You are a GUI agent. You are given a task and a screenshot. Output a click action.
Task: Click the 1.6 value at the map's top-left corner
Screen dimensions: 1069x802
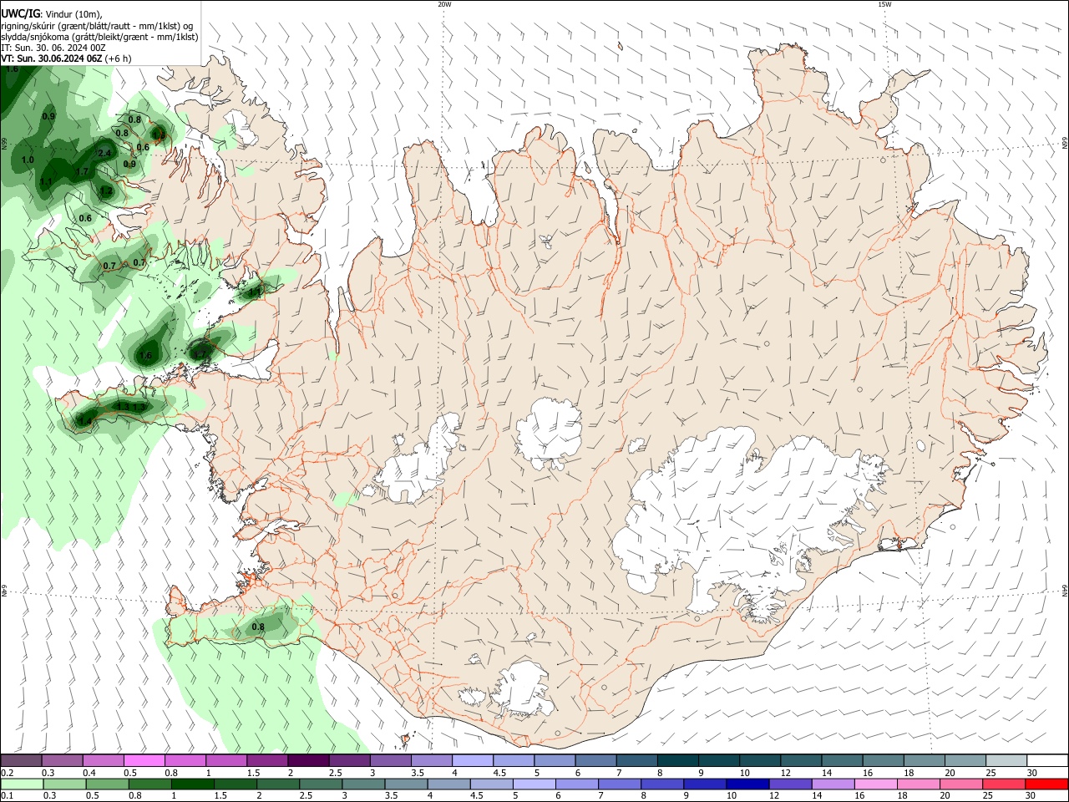[x=12, y=69]
